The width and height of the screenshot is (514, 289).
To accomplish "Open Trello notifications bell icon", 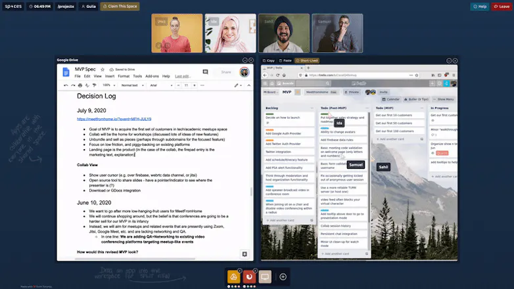I will click(x=446, y=83).
